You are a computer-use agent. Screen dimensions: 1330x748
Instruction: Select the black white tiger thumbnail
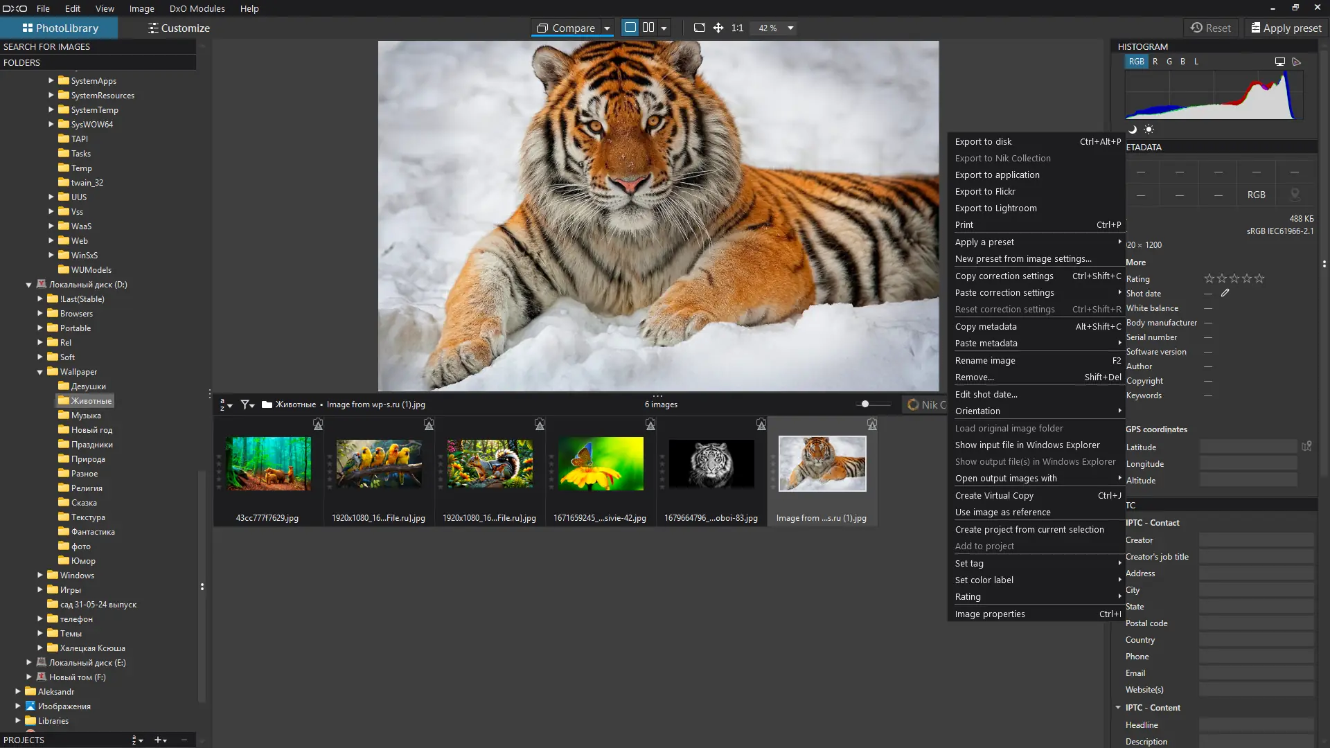(x=711, y=463)
